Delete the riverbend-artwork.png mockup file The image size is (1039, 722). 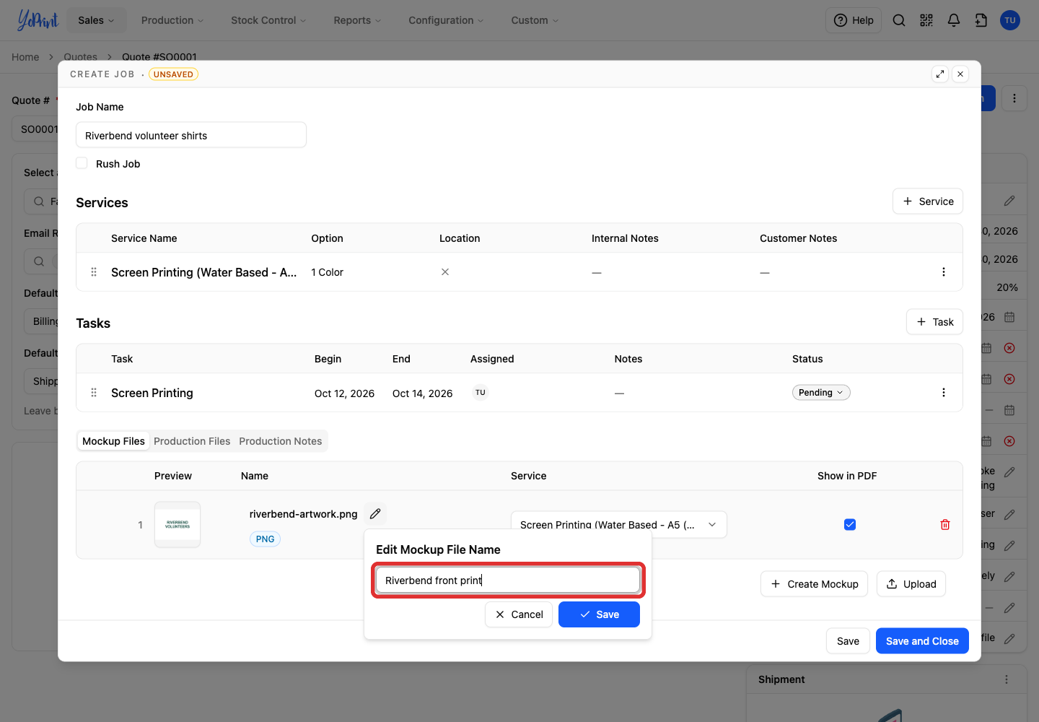(x=945, y=525)
